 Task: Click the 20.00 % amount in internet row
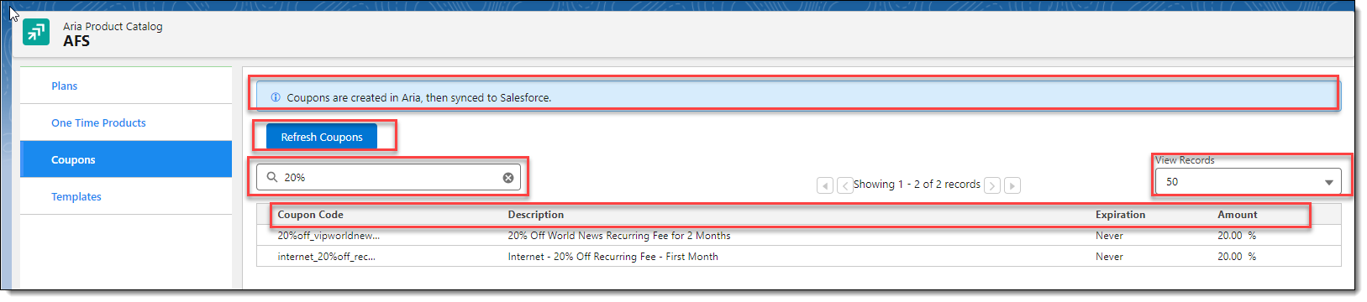point(1237,257)
